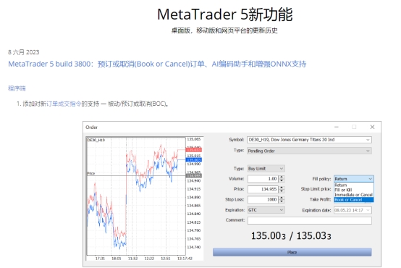Click the 桌面版 subtitle text
The height and width of the screenshot is (268, 401).
pyautogui.click(x=224, y=30)
